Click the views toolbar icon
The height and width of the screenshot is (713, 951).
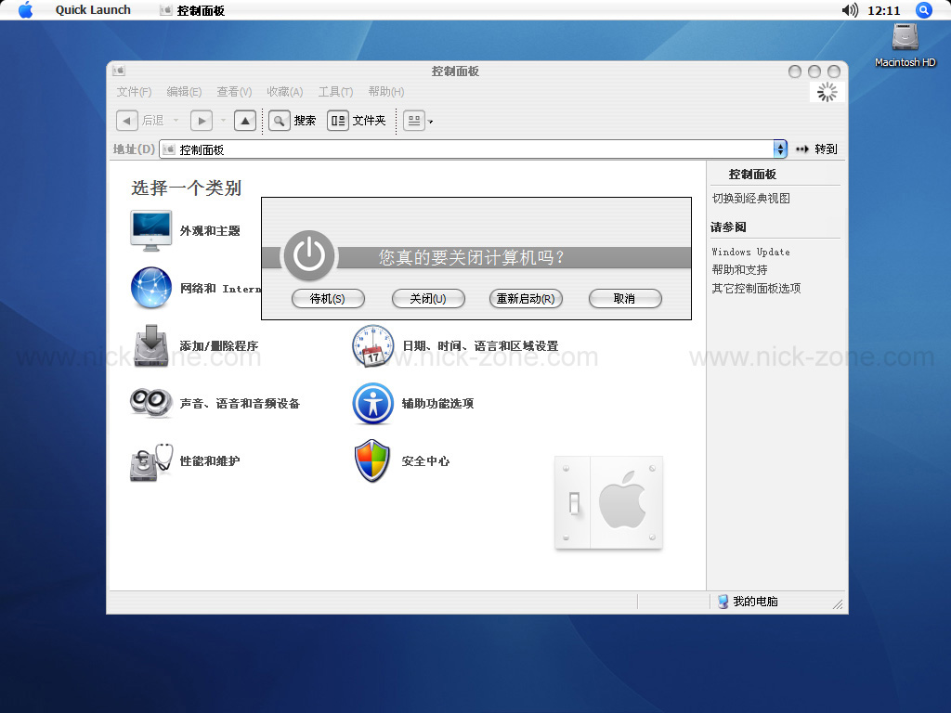pos(414,121)
